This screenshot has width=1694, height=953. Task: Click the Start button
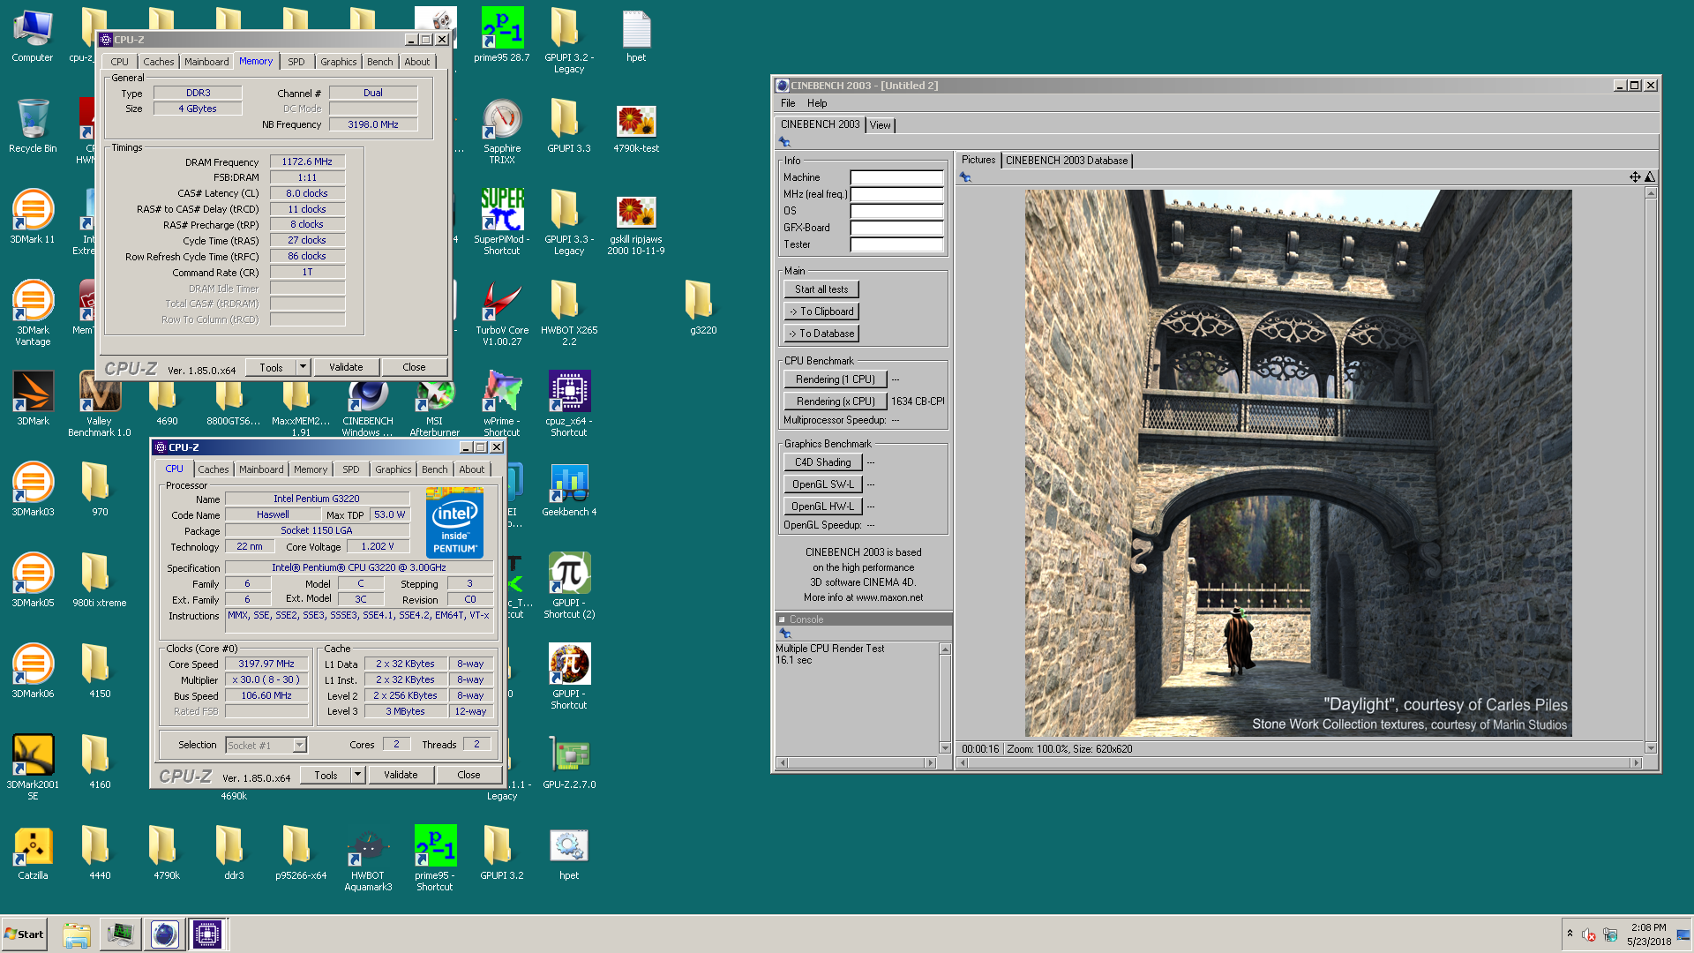pos(25,934)
